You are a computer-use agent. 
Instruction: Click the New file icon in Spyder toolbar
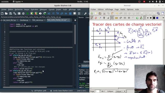pos(2,13)
